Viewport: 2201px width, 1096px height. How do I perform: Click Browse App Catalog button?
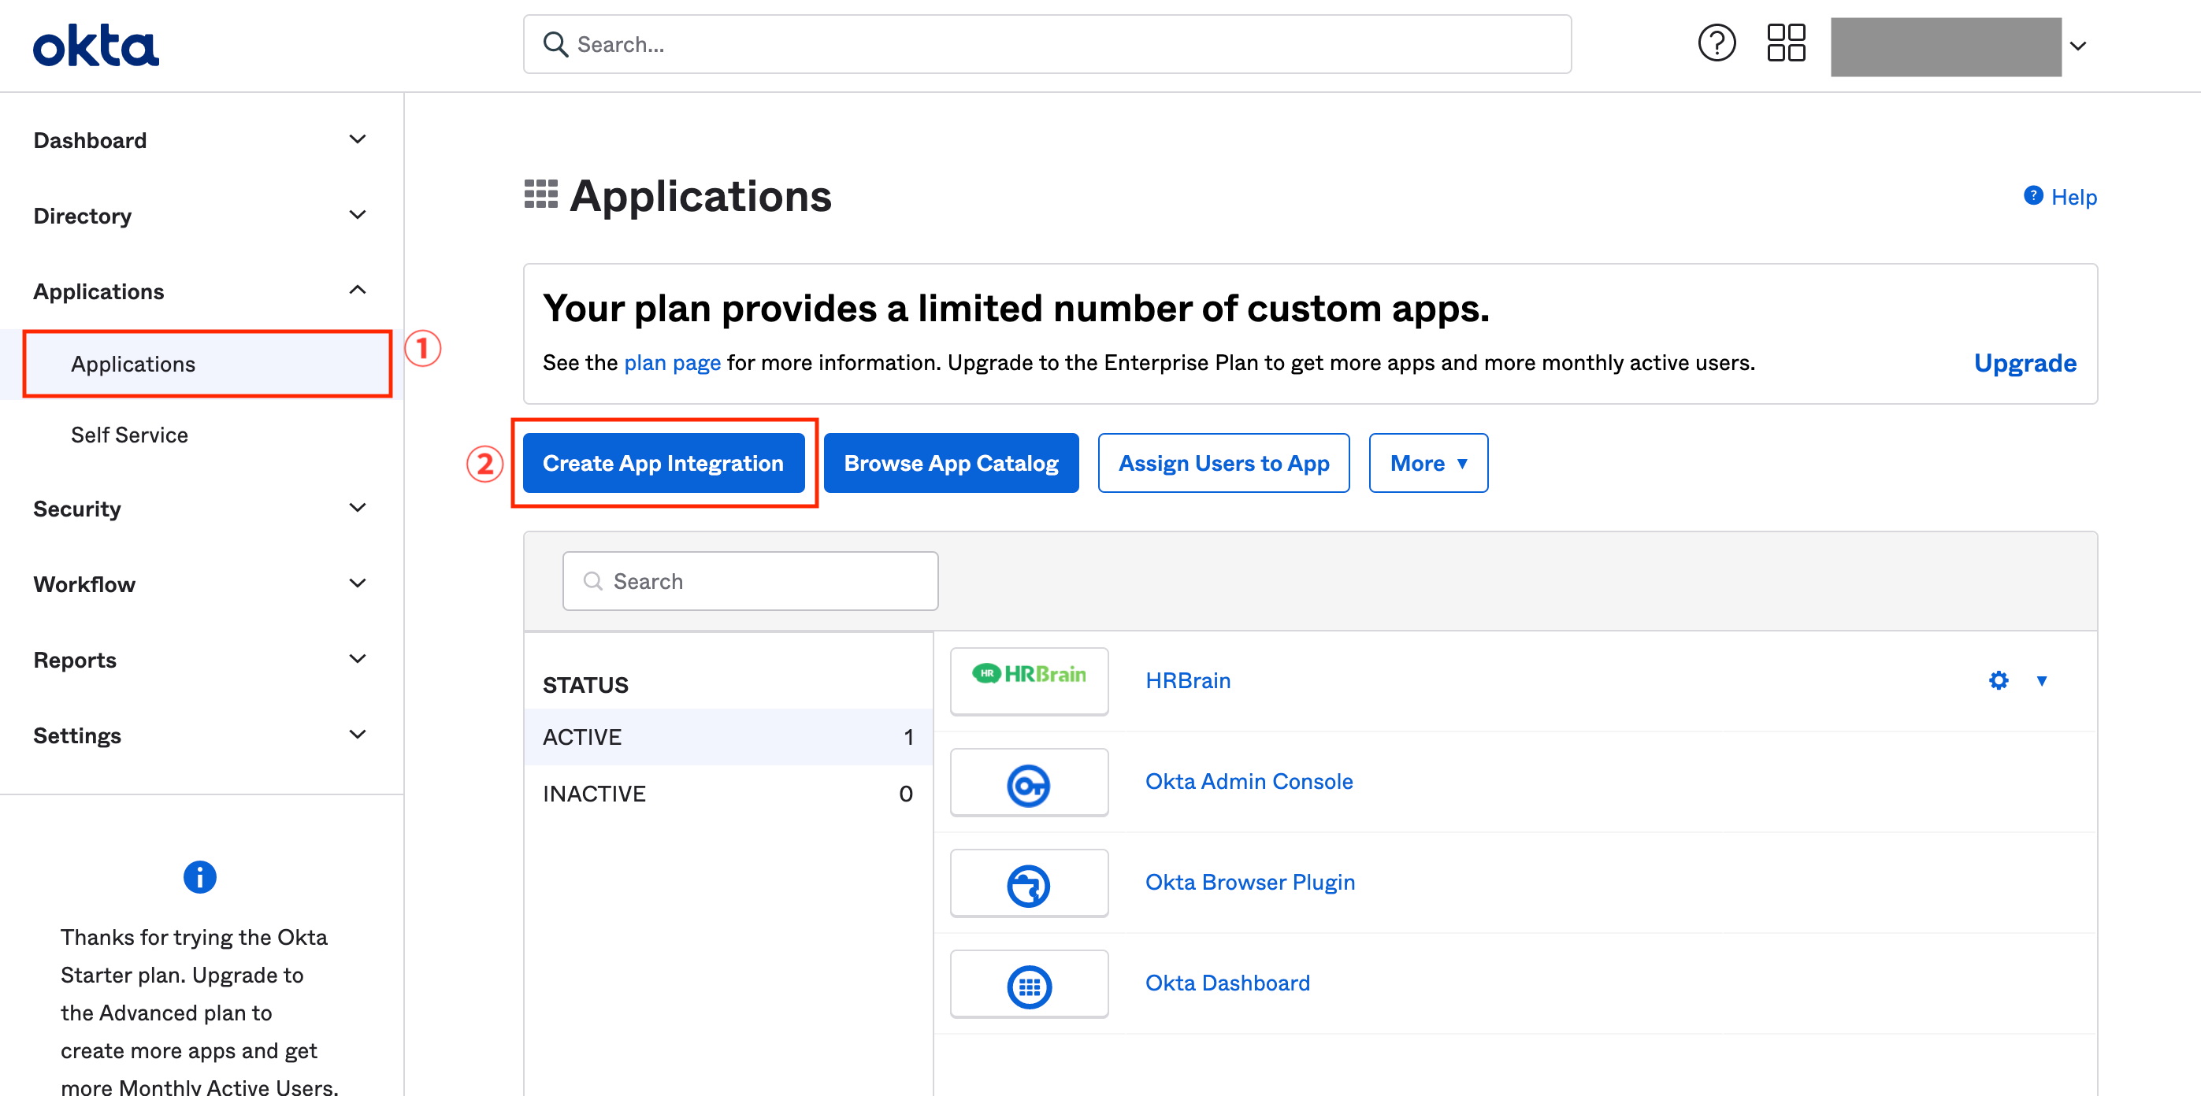[x=951, y=462]
